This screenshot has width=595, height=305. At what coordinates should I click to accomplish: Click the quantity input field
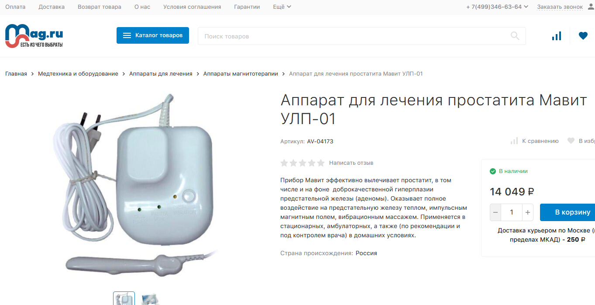click(512, 212)
